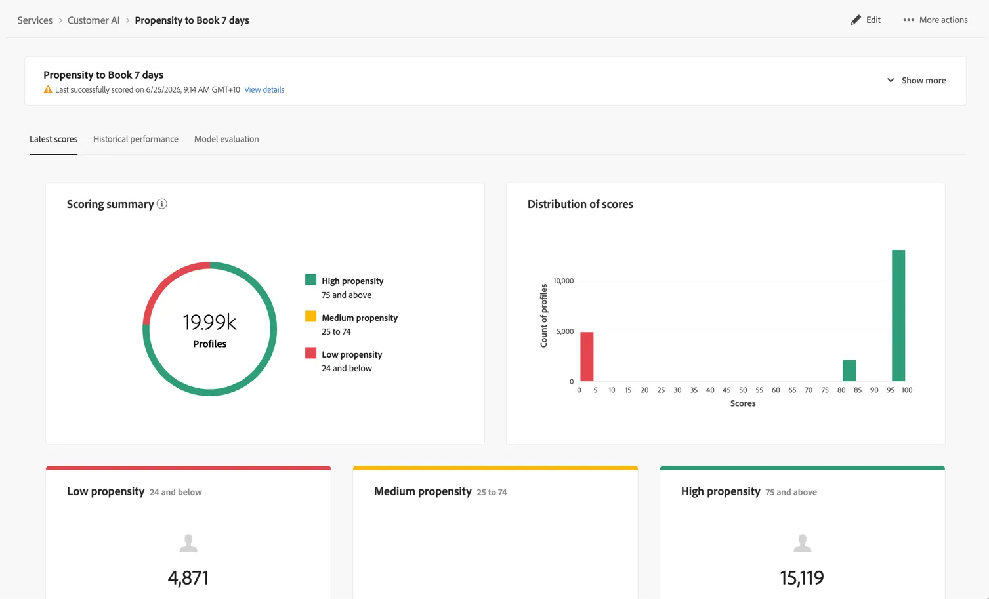Click the tall green bar at score 95-100
989x599 pixels.
898,316
